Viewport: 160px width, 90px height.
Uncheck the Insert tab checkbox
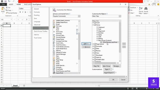[x=95, y=23]
